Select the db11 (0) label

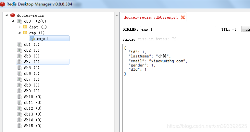(33, 103)
